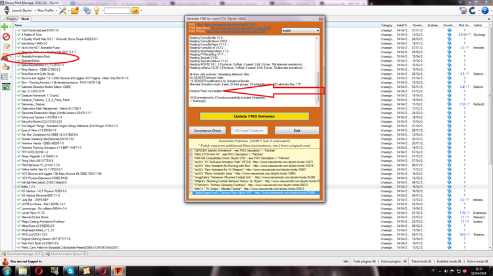Screen dimensions: 493x276
Task: Sort by the Name column header
Action: pyautogui.click(x=18, y=25)
